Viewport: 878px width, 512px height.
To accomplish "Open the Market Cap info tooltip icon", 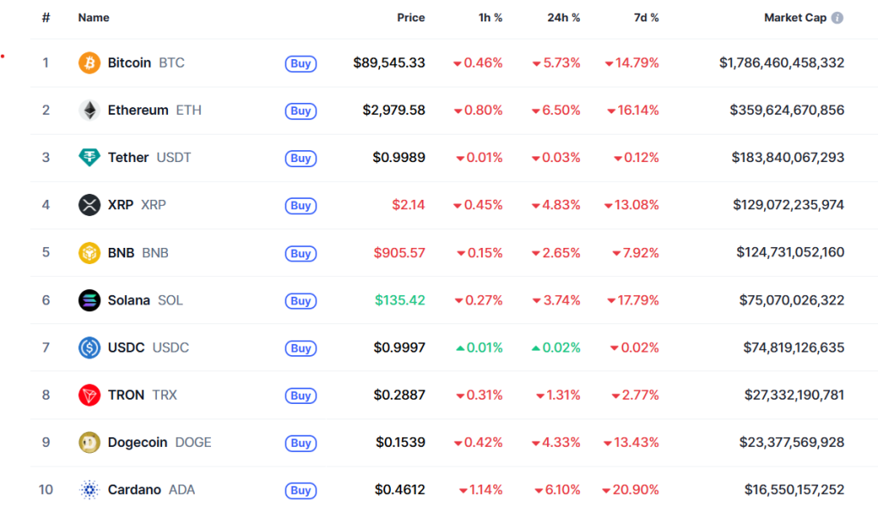I will (837, 18).
